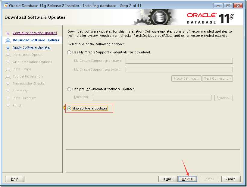
Task: Minimize the installer window
Action: click(x=218, y=6)
